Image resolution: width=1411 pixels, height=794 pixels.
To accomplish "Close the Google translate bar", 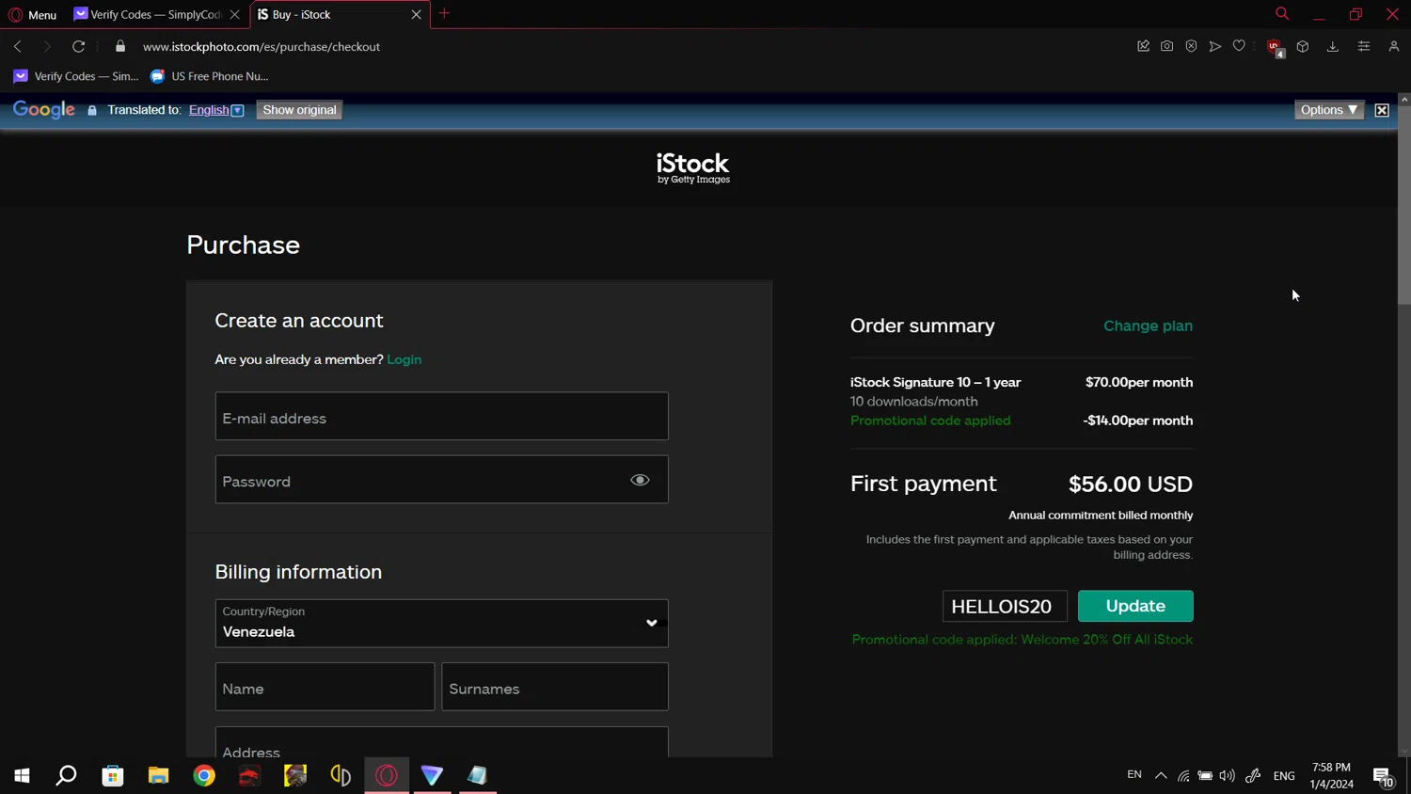I will 1382,110.
